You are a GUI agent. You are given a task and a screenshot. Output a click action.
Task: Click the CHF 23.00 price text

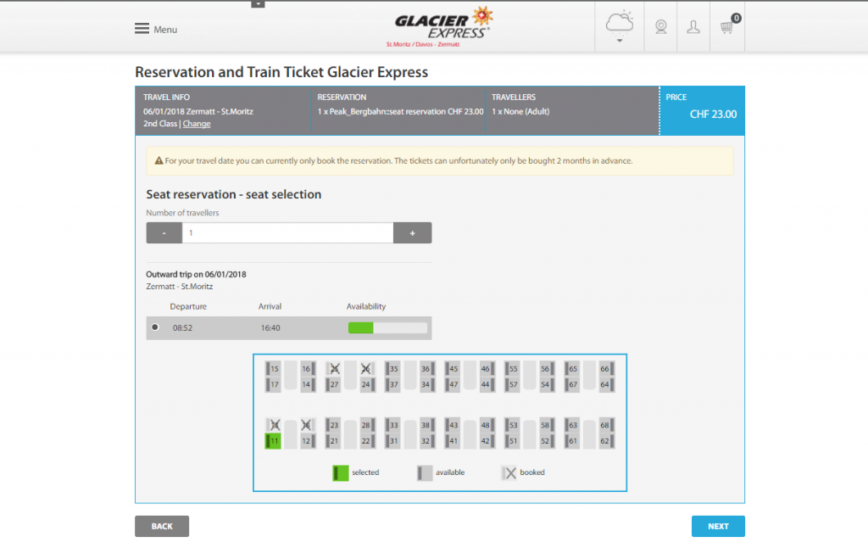(x=713, y=115)
